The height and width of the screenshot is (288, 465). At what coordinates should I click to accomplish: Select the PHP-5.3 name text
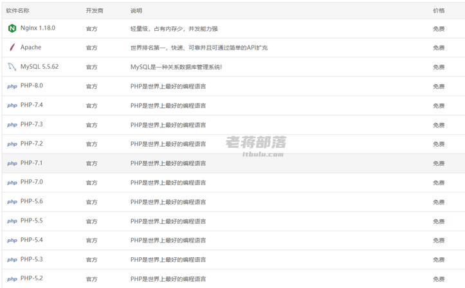pyautogui.click(x=32, y=259)
